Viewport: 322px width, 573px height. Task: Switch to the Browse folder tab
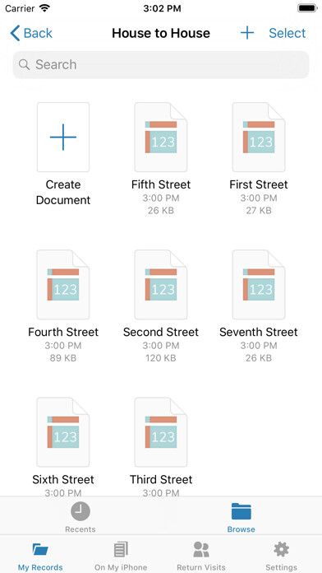241,517
